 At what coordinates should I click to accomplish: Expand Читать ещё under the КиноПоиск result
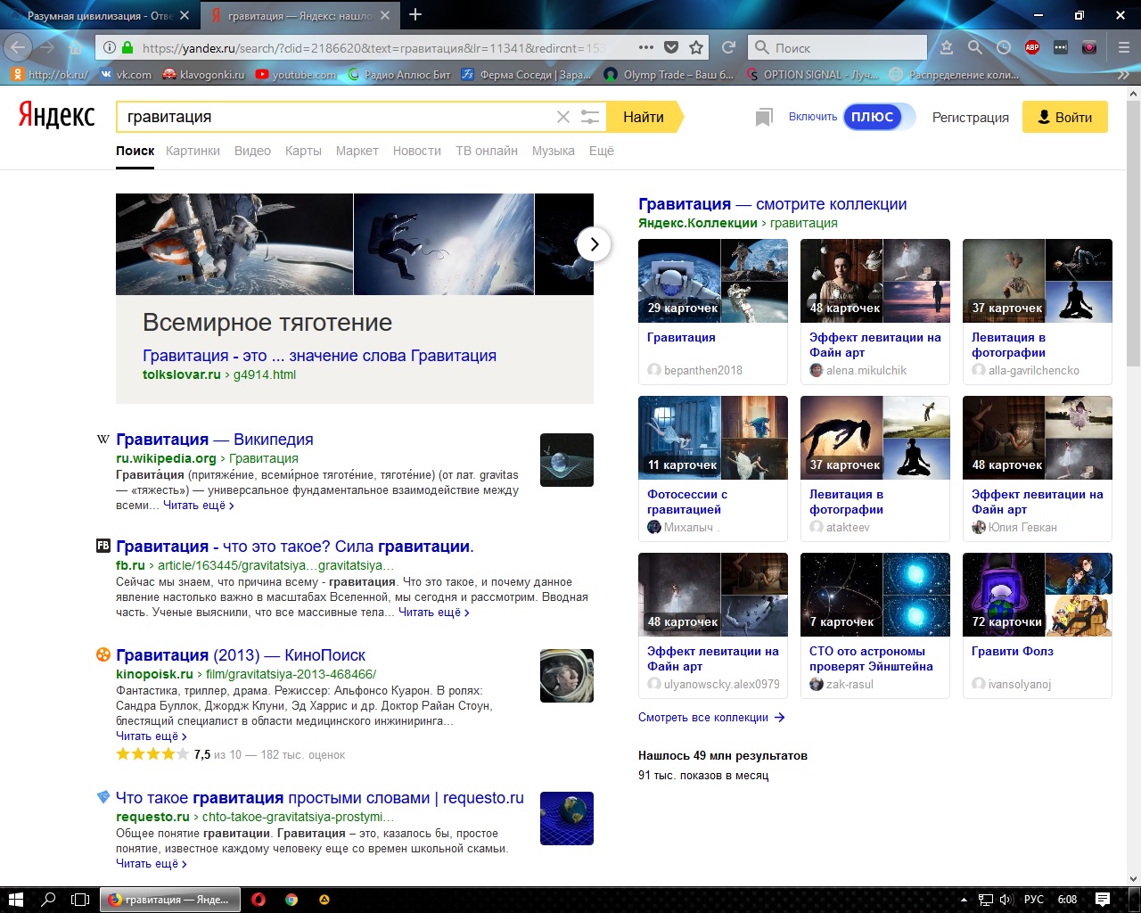pos(152,736)
